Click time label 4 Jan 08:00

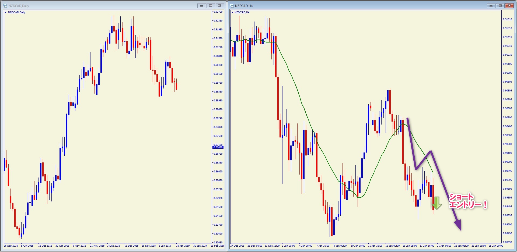(306, 246)
